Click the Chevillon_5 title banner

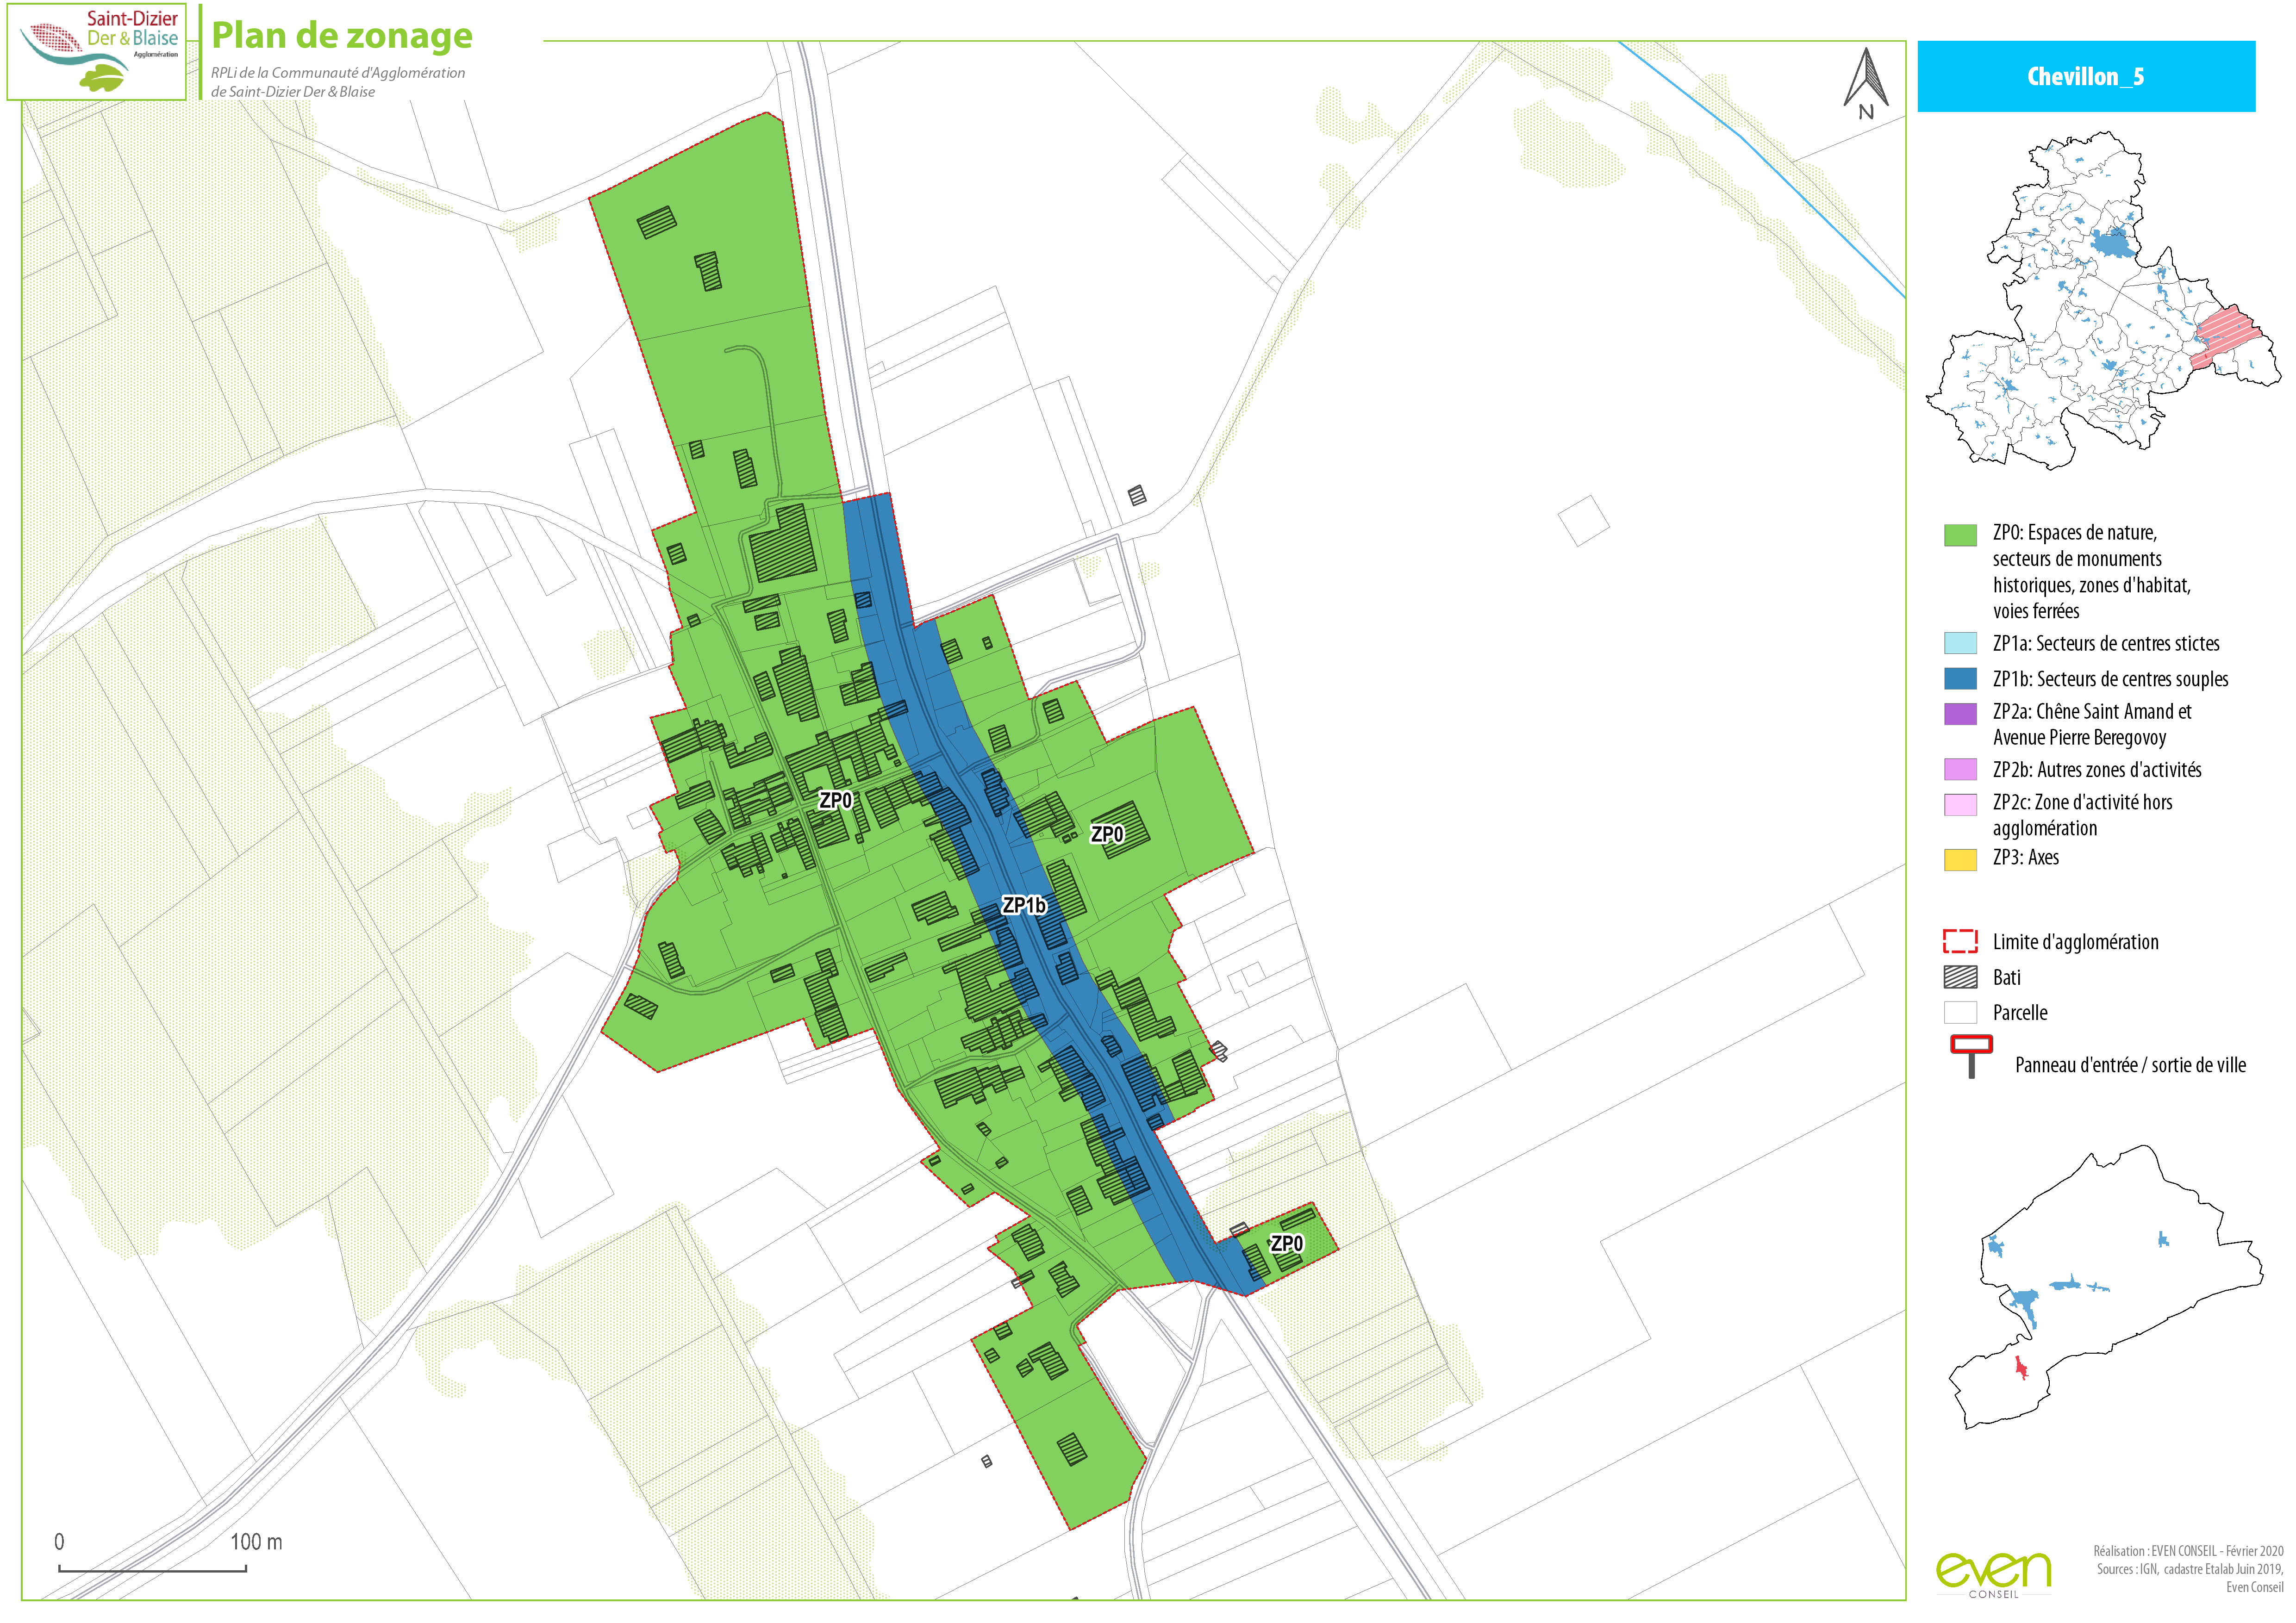[2086, 76]
